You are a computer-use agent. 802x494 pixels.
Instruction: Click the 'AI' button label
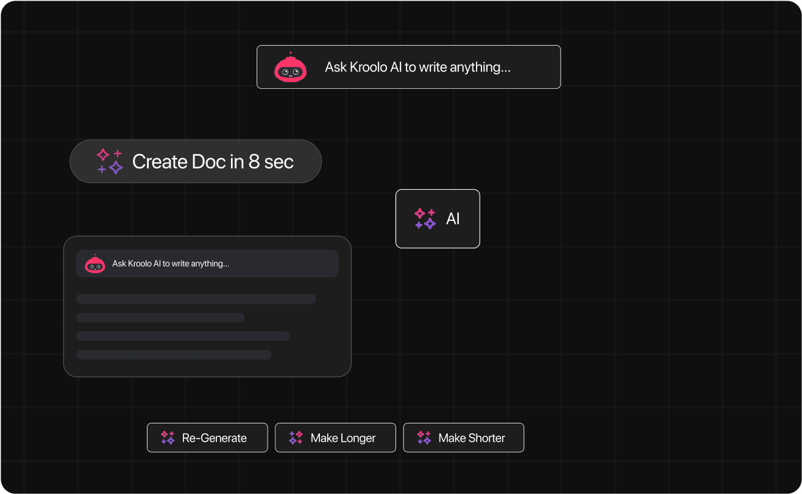(x=453, y=219)
